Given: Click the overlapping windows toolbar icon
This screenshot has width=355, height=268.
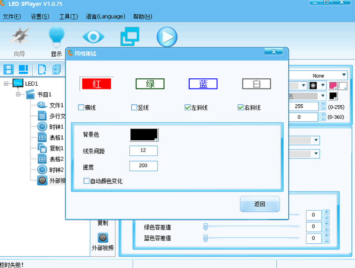Looking at the screenshot, I should (x=130, y=36).
